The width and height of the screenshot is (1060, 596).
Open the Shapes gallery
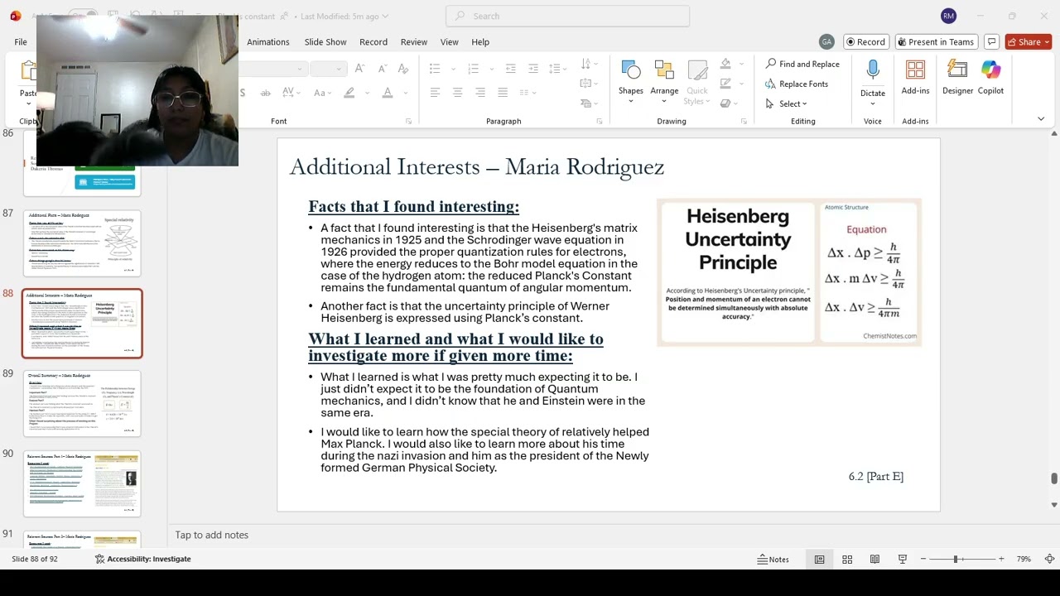click(x=630, y=81)
